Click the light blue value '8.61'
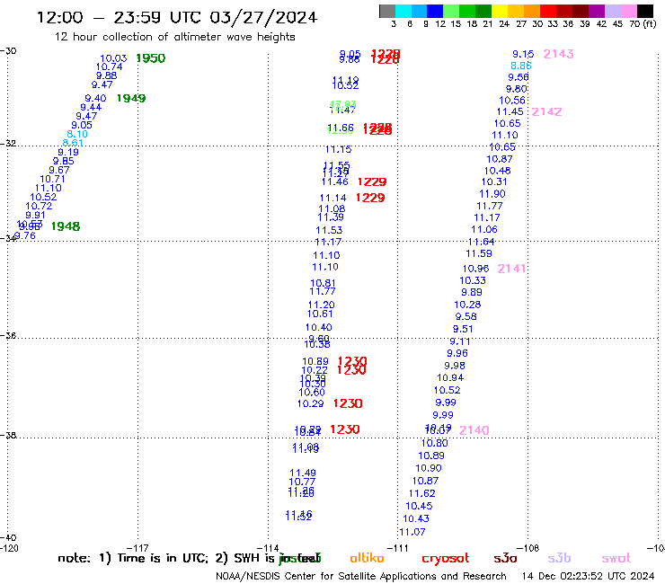 (73, 143)
